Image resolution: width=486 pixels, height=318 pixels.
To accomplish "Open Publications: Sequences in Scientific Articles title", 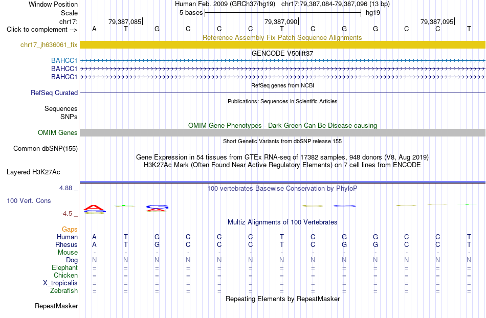I will tap(282, 101).
